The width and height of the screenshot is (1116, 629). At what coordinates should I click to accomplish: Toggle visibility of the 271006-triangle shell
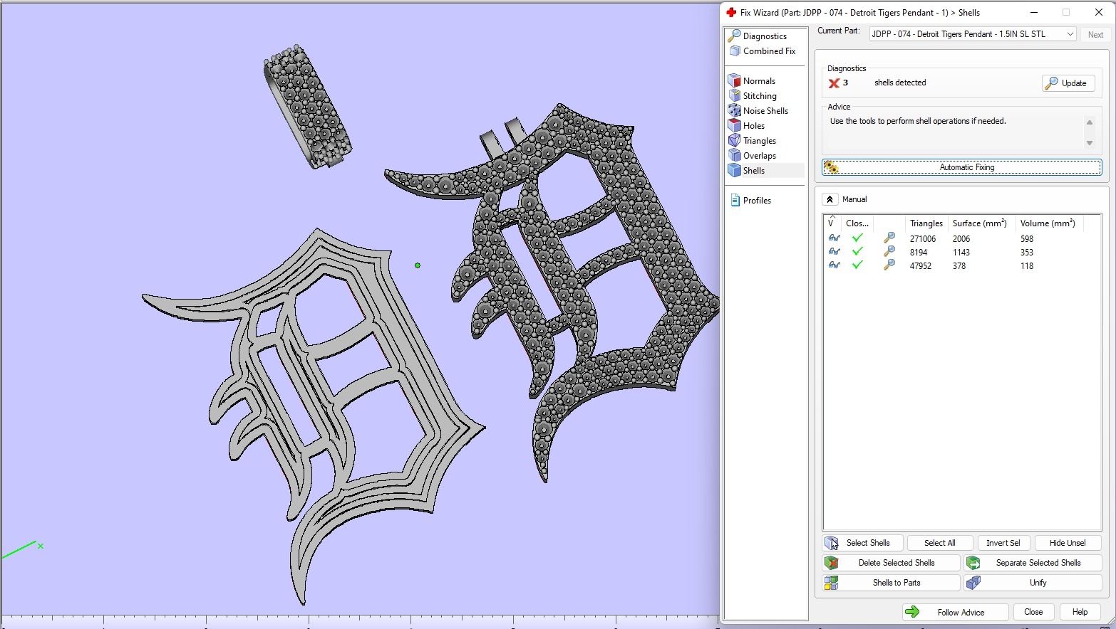(834, 238)
